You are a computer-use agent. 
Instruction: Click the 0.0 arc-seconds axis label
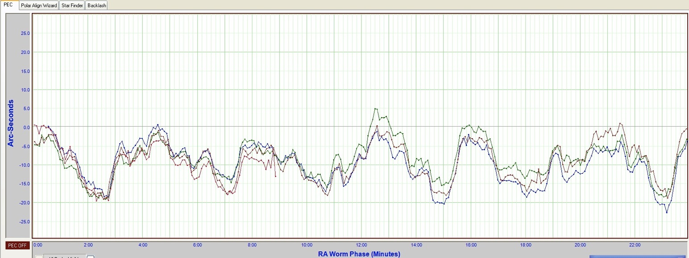pyautogui.click(x=26, y=127)
